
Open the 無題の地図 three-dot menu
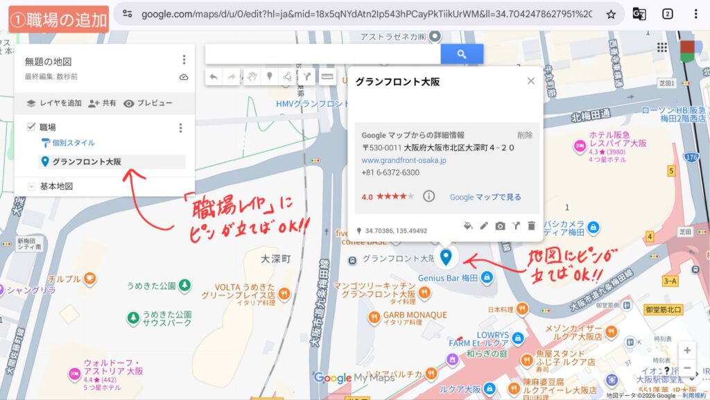coord(184,60)
